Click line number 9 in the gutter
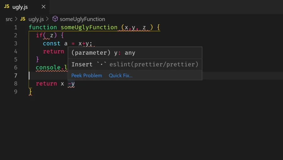This screenshot has width=283, height=160. coord(15,91)
